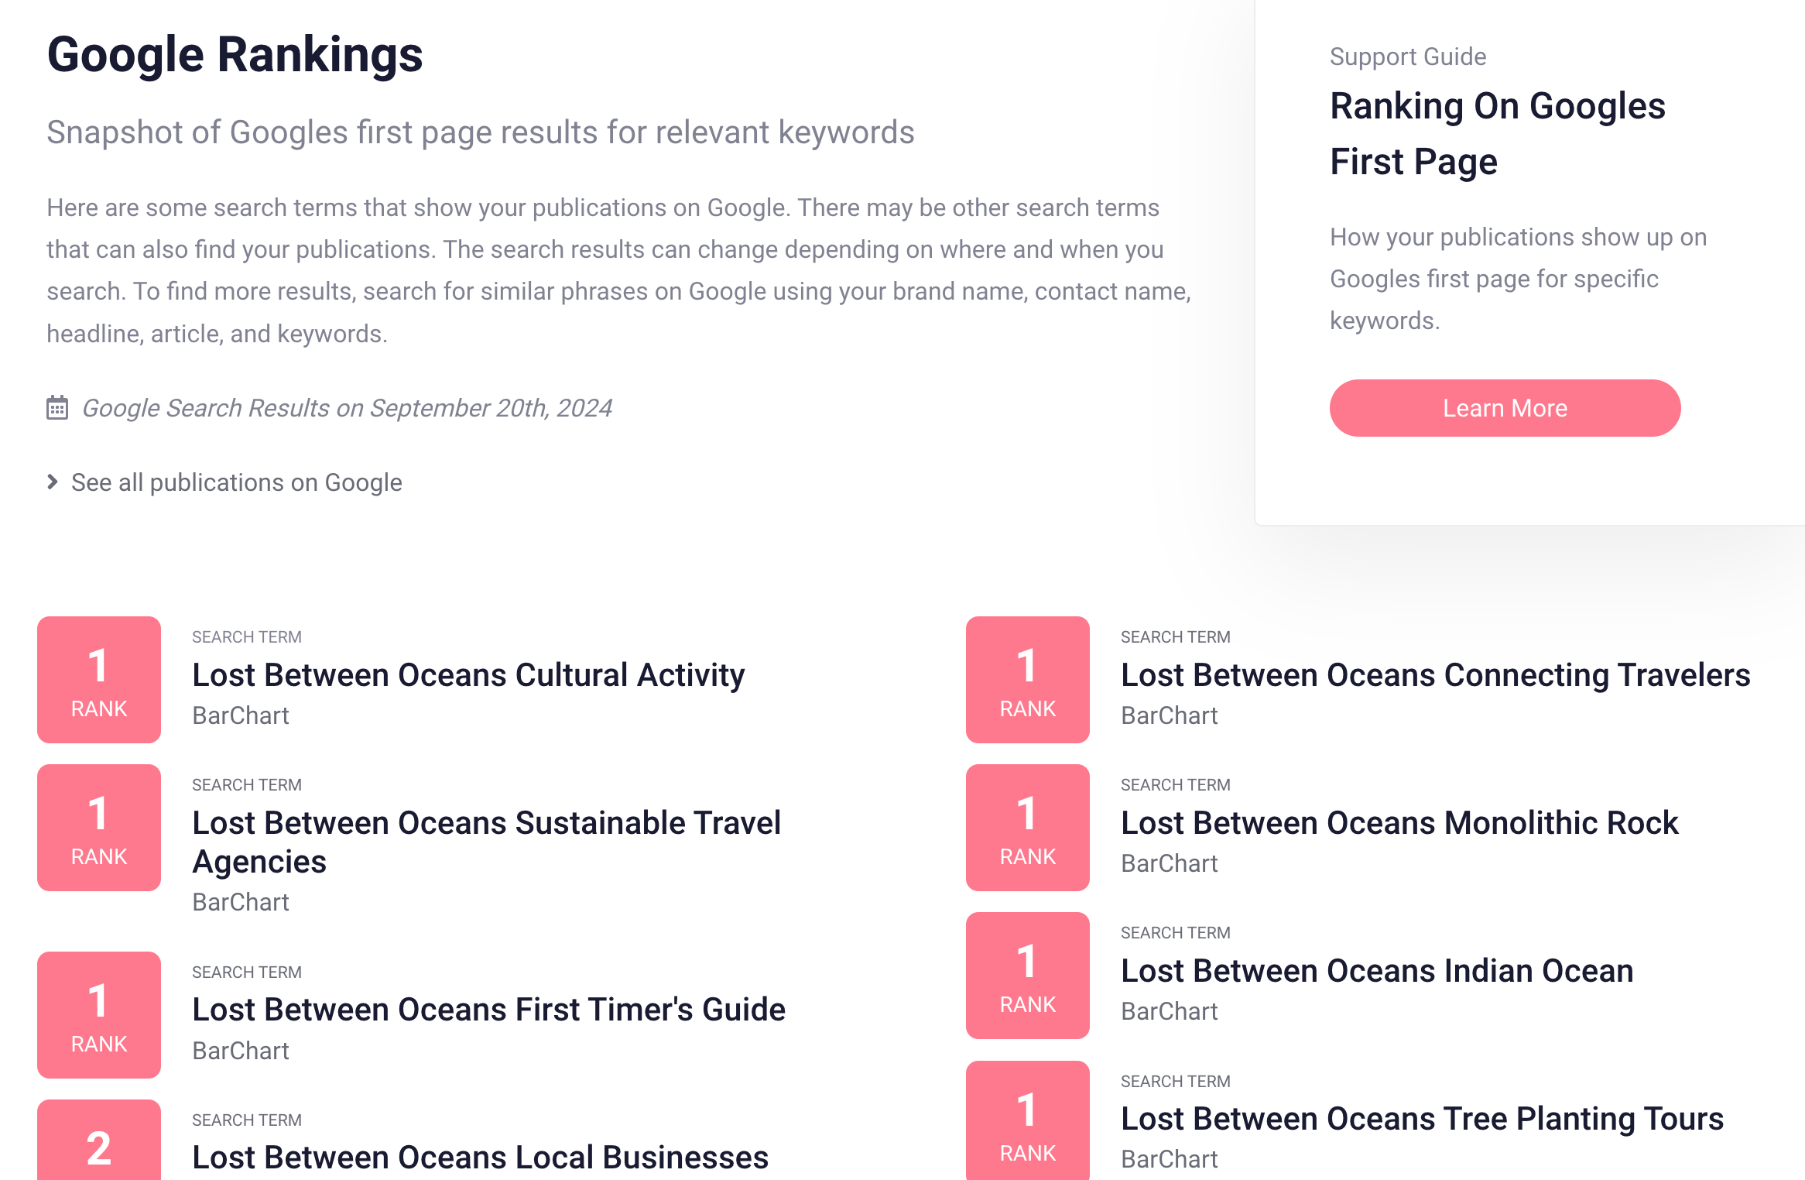Open Lost Between Oceans Indian Ocean result
This screenshot has width=1805, height=1180.
[1376, 970]
